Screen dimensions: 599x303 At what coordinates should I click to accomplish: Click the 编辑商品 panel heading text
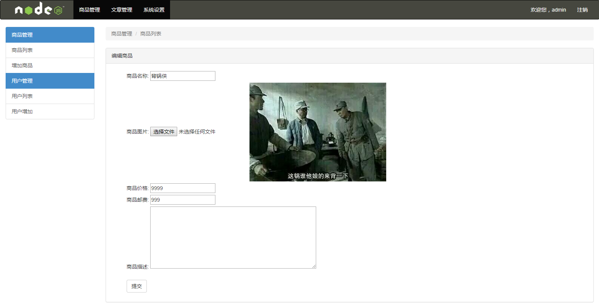tap(122, 56)
